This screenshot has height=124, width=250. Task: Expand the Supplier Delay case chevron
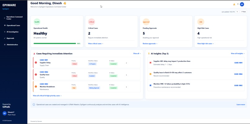(x=127, y=63)
